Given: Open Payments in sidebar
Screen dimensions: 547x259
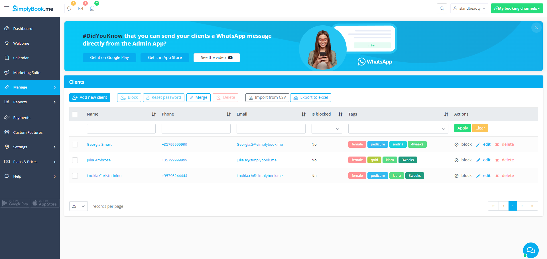Looking at the screenshot, I should tap(30, 118).
